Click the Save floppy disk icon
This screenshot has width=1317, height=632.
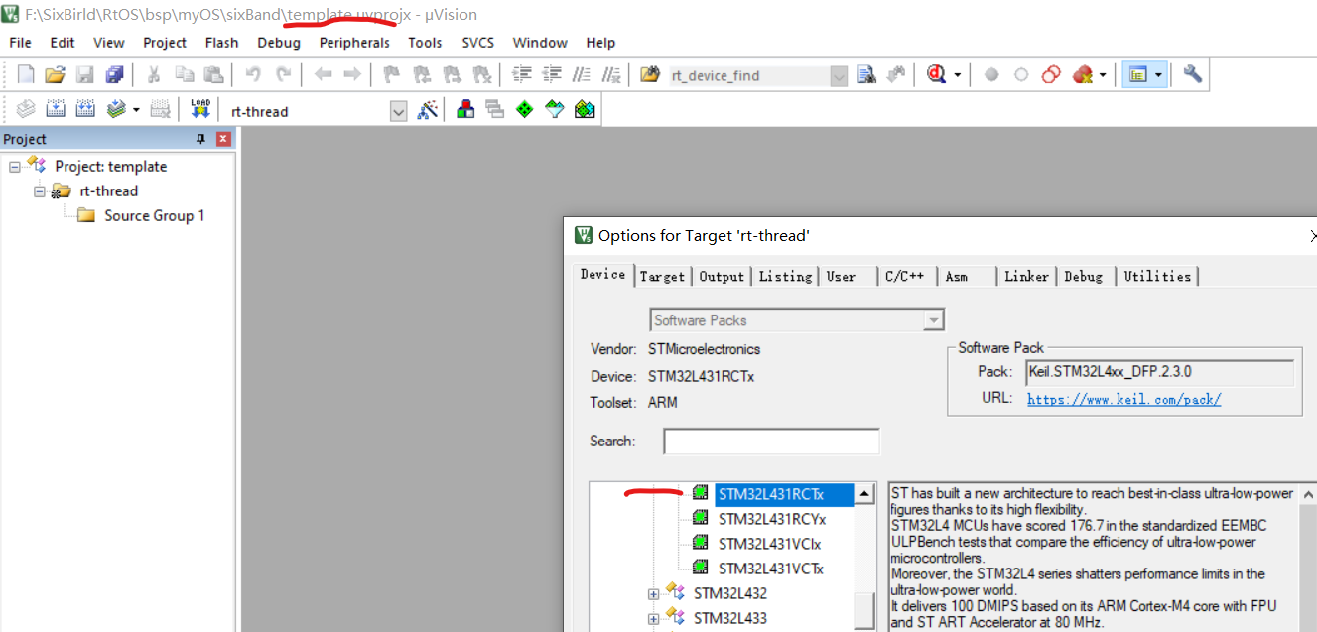coord(84,74)
